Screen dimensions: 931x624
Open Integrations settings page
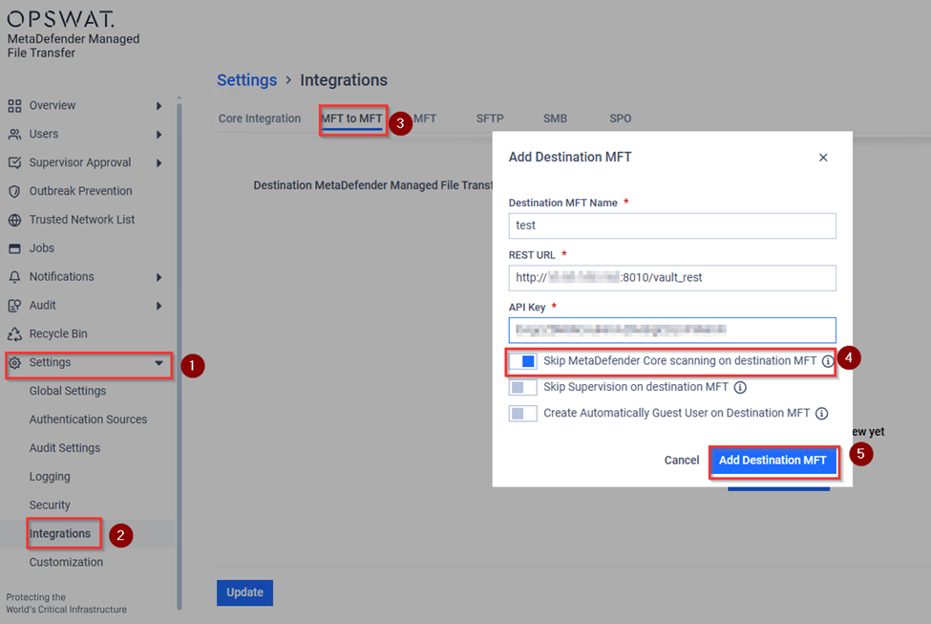click(x=60, y=533)
